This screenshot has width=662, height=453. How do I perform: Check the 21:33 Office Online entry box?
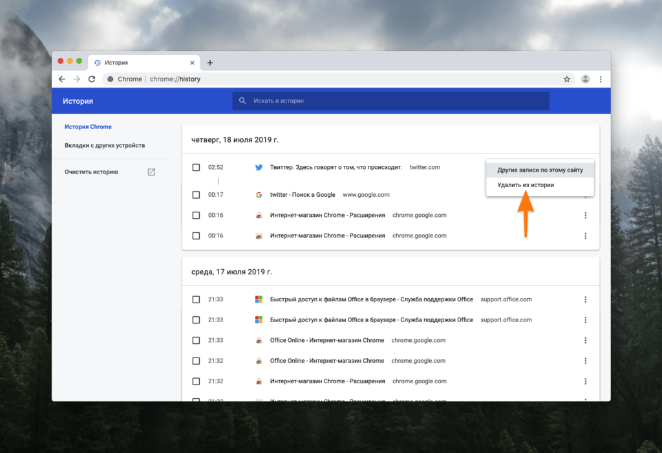click(196, 341)
